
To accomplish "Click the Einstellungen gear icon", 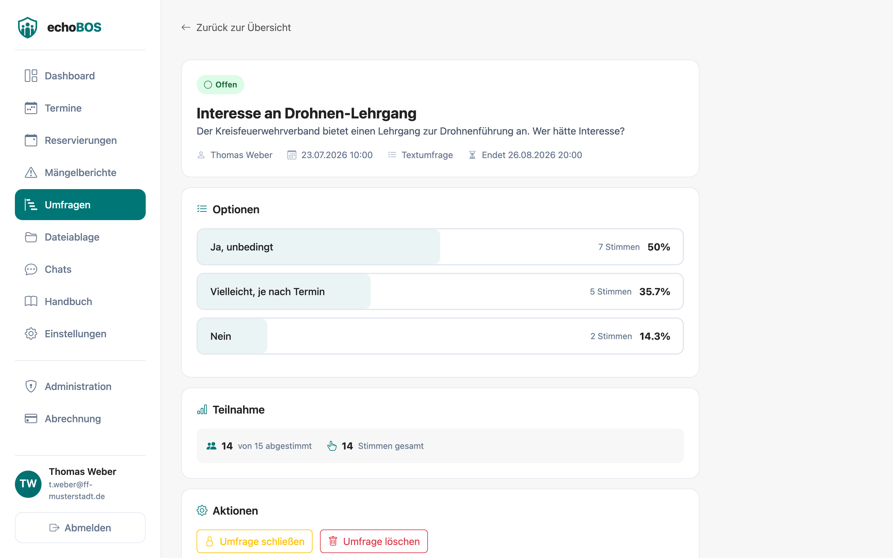I will pos(31,334).
